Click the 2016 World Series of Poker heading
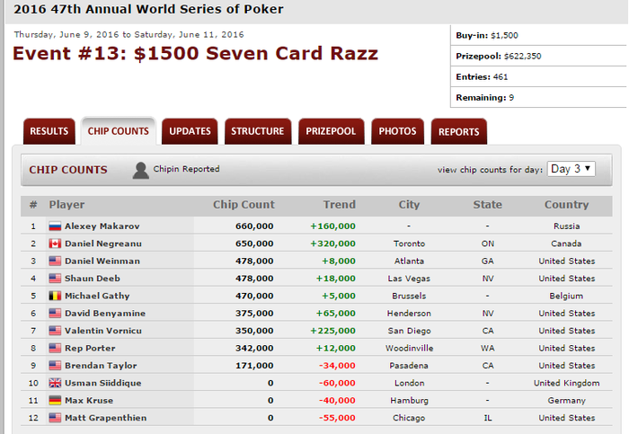This screenshot has height=434, width=629. (148, 9)
